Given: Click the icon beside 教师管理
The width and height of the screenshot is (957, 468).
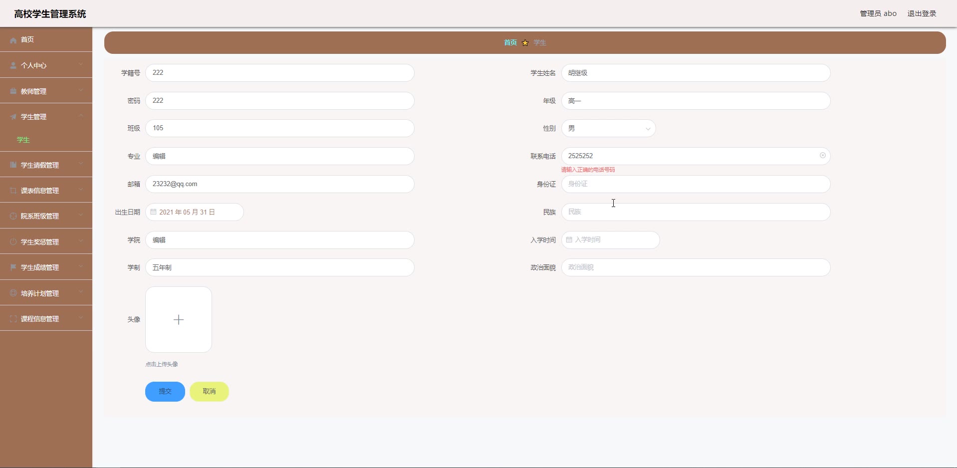Looking at the screenshot, I should (x=13, y=91).
